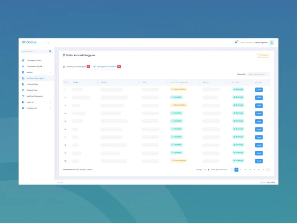Click Detail button in row 1

click(x=259, y=90)
